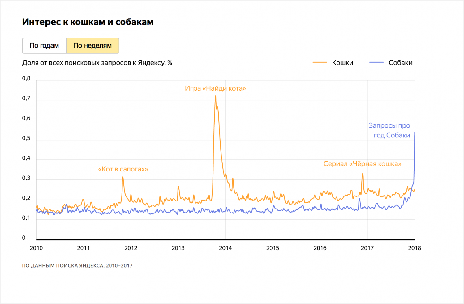Click the 0,5 y-axis label

tap(26, 138)
